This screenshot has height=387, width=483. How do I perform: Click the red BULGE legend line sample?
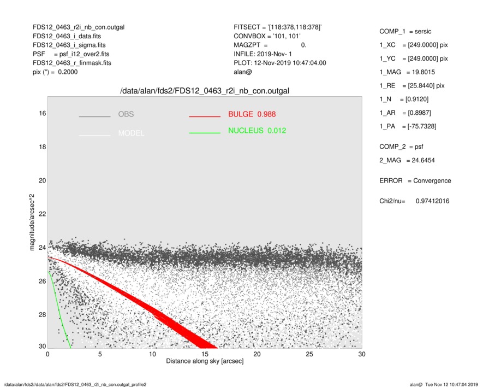(x=205, y=116)
